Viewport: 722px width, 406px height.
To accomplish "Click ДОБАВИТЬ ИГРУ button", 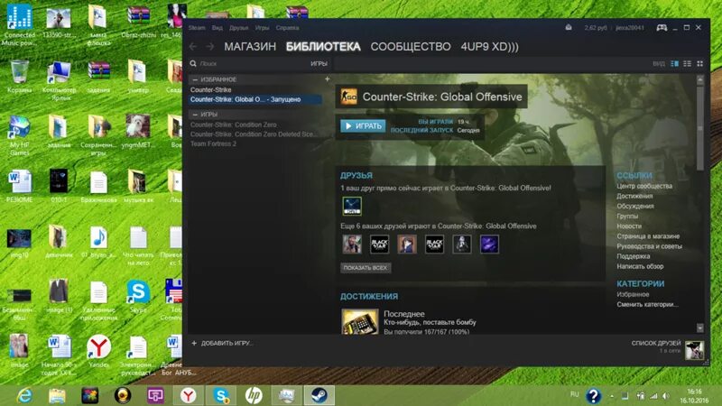I will pos(222,343).
